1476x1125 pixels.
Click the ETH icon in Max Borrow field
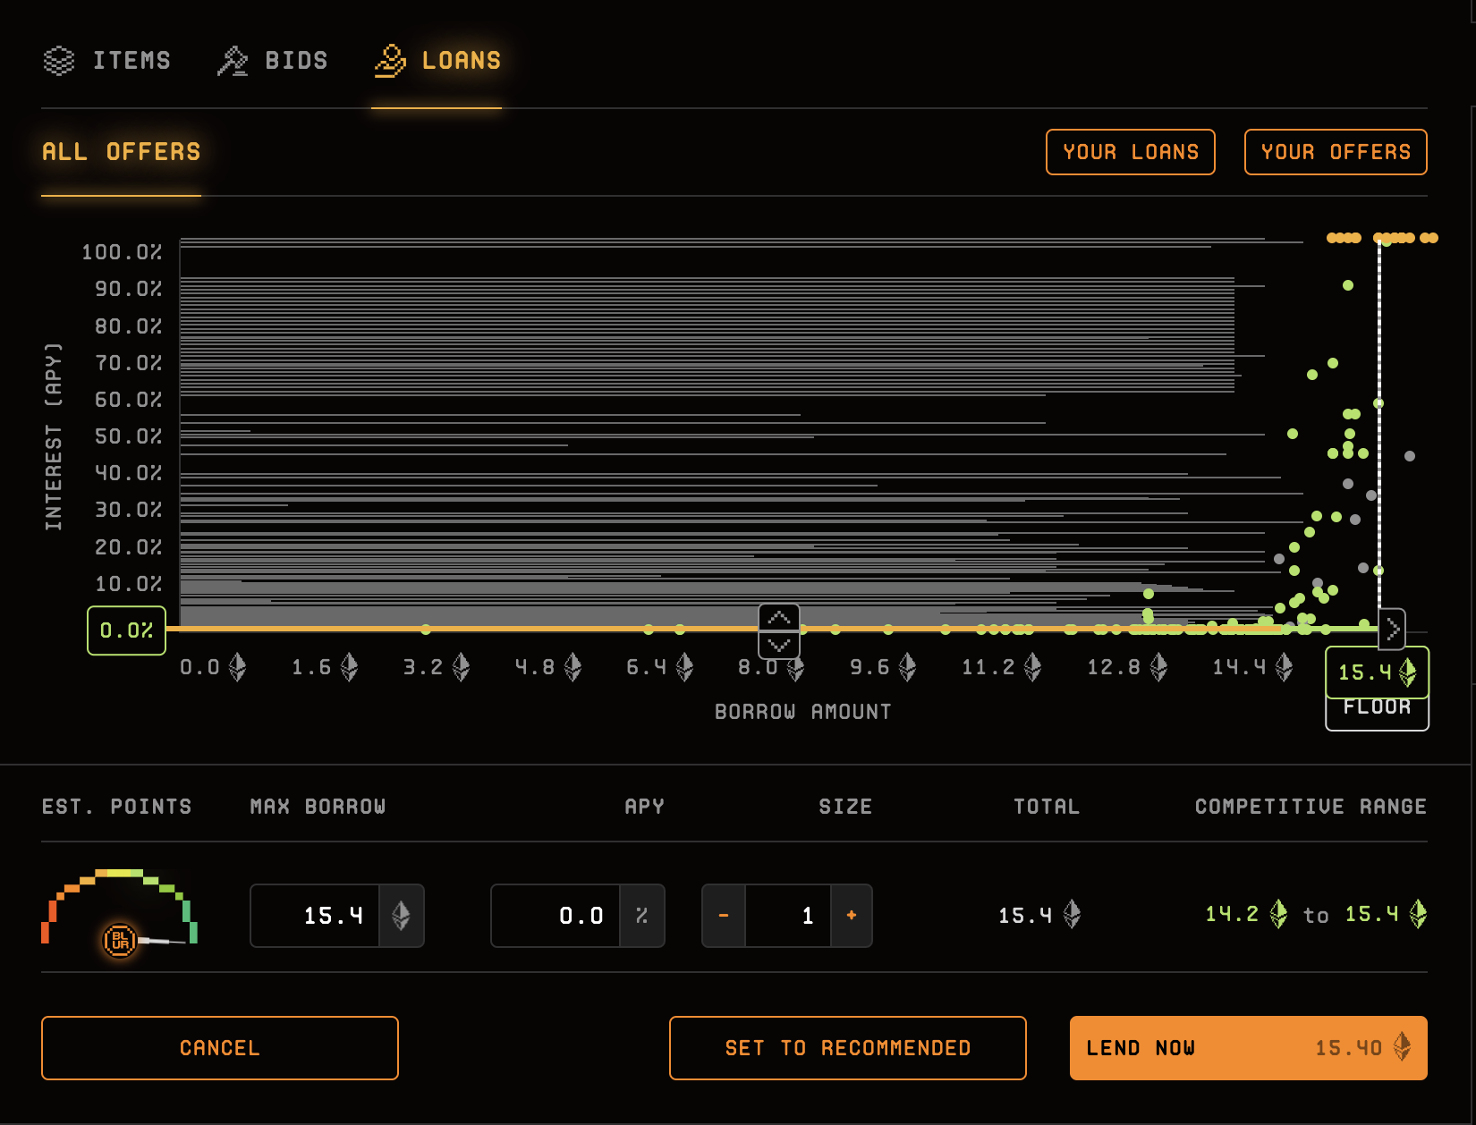pyautogui.click(x=401, y=915)
